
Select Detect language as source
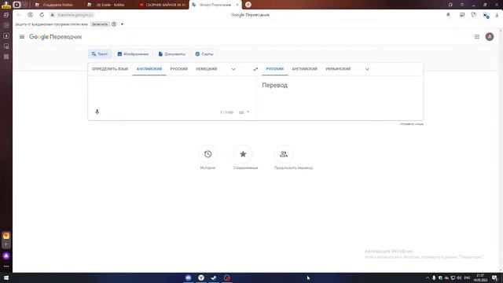pos(110,69)
